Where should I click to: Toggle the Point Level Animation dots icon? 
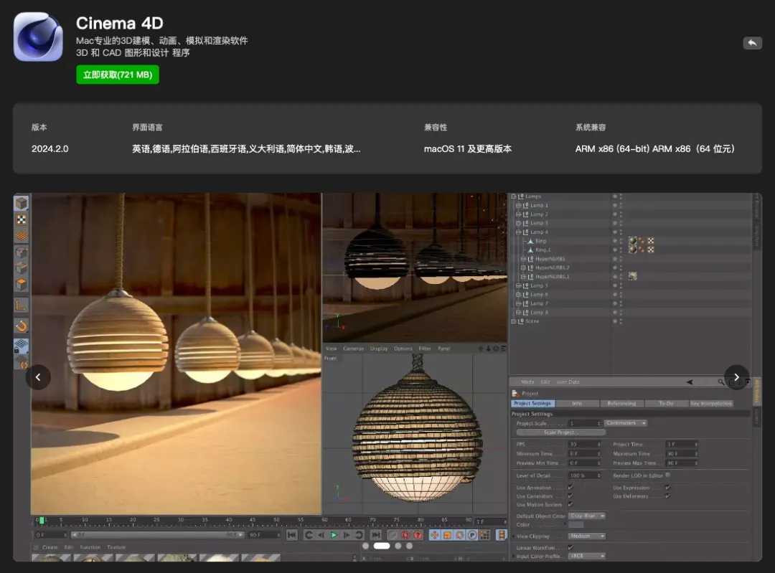click(485, 535)
